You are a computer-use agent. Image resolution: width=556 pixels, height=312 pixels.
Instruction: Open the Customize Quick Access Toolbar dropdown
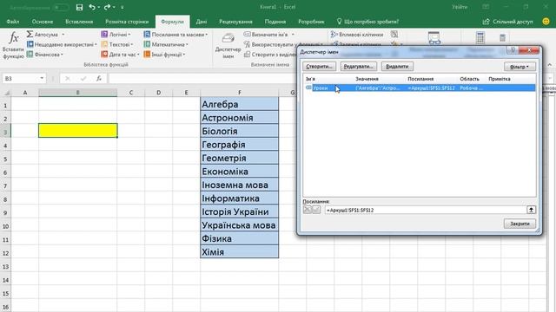click(x=122, y=7)
